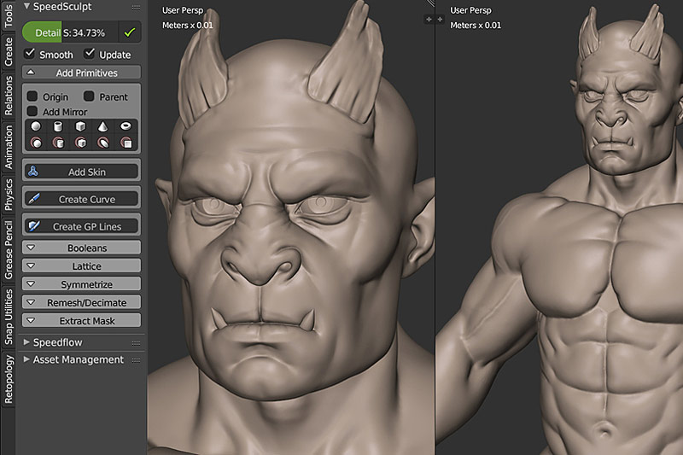This screenshot has width=683, height=455.
Task: Add a cylinder primitive
Action: point(58,126)
